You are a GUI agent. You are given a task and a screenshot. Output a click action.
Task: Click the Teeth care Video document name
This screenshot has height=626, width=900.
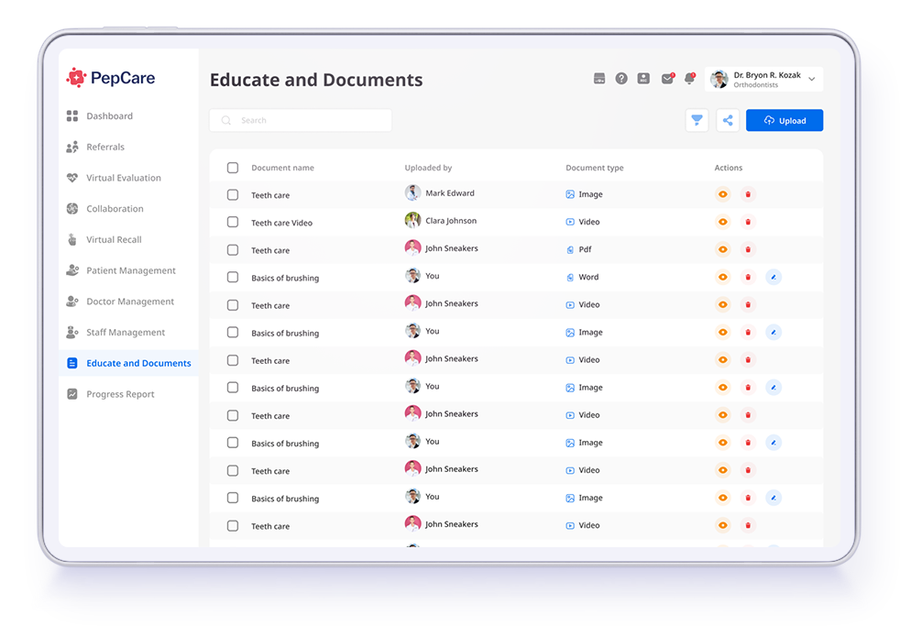282,224
